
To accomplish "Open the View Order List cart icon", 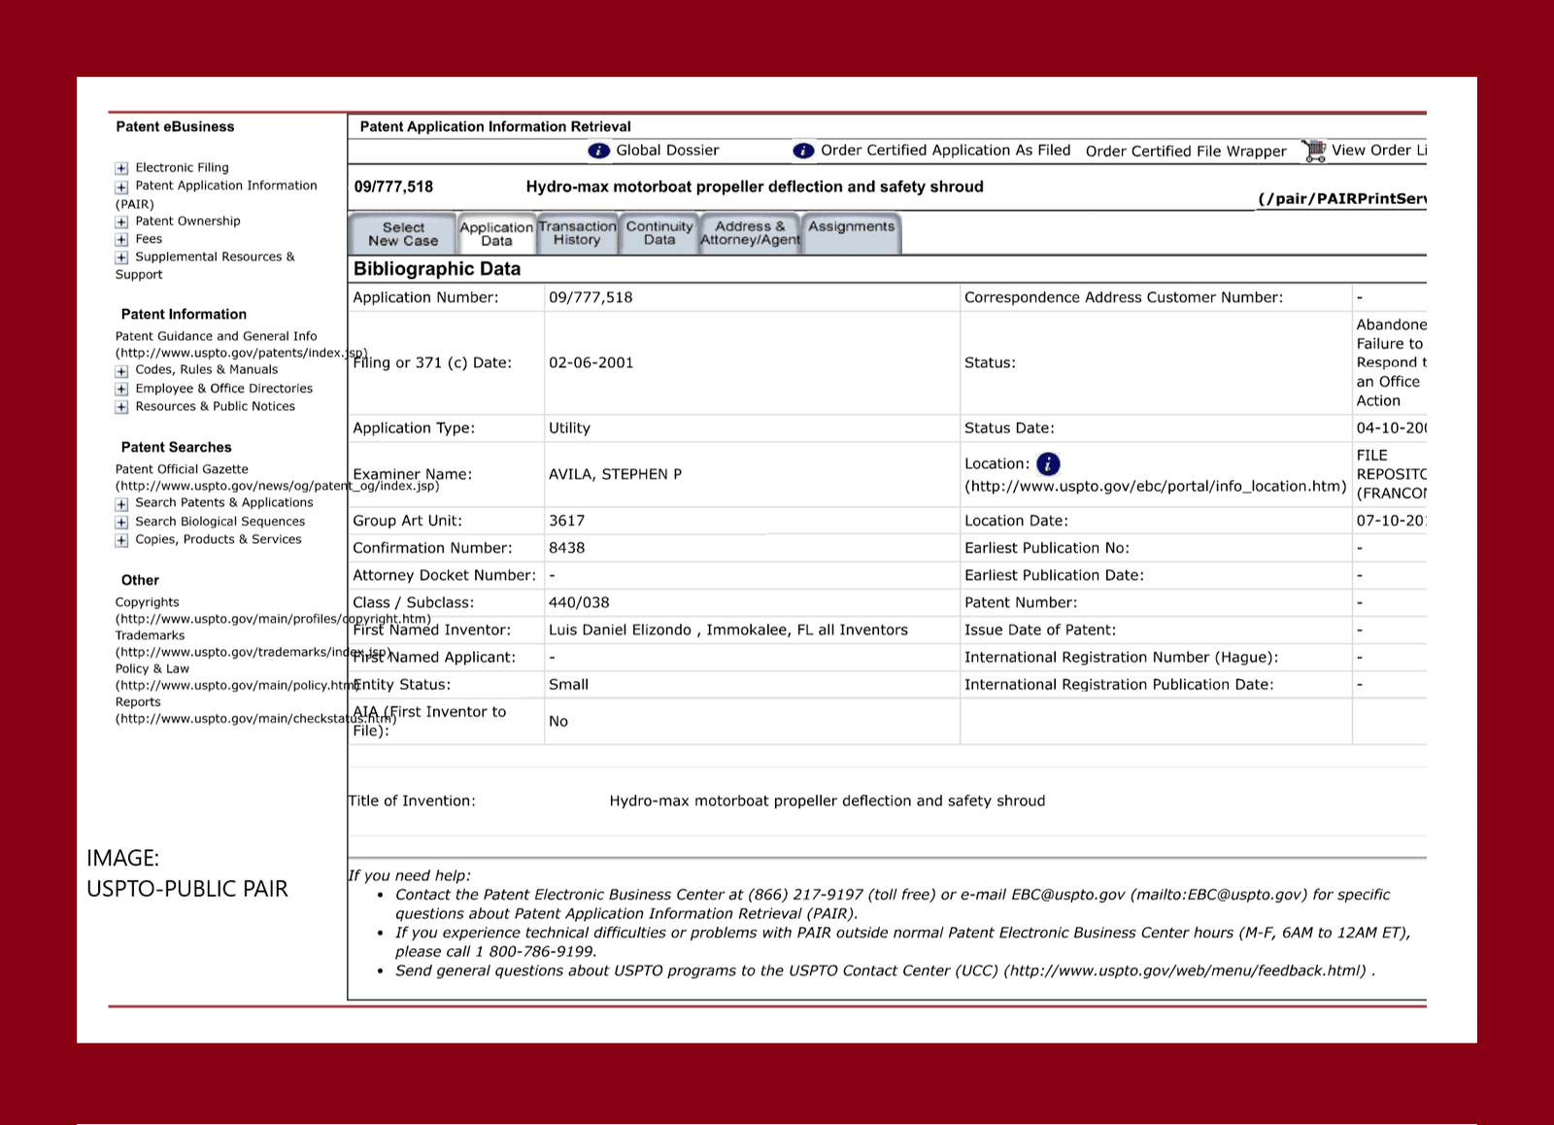I will click(1315, 151).
